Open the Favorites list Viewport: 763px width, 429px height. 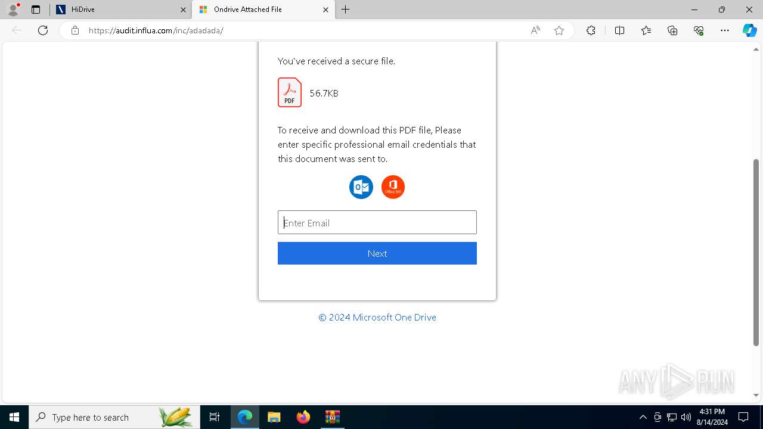pos(646,30)
